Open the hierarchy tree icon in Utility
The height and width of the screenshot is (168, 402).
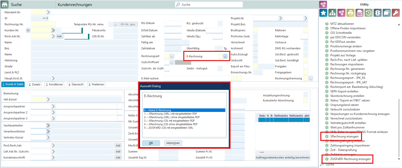(x=332, y=13)
